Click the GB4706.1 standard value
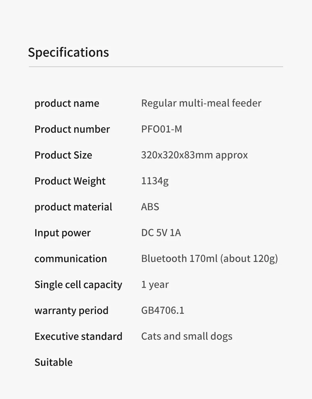Screen dimensions: 312x399 tap(163, 311)
